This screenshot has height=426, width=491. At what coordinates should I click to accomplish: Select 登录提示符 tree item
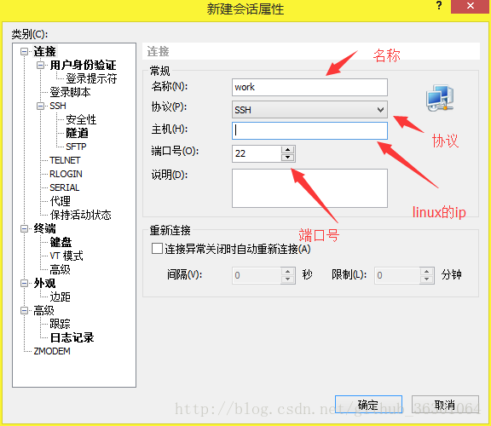(91, 78)
